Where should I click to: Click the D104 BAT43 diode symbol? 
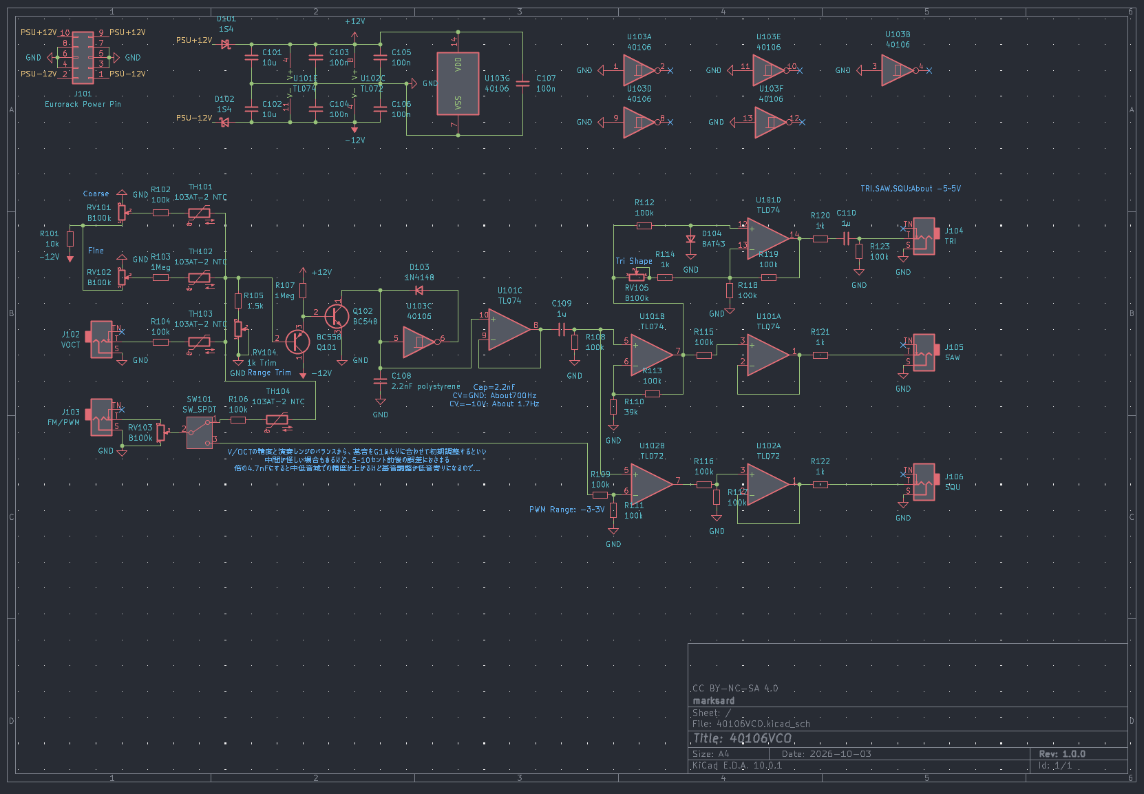coord(691,240)
